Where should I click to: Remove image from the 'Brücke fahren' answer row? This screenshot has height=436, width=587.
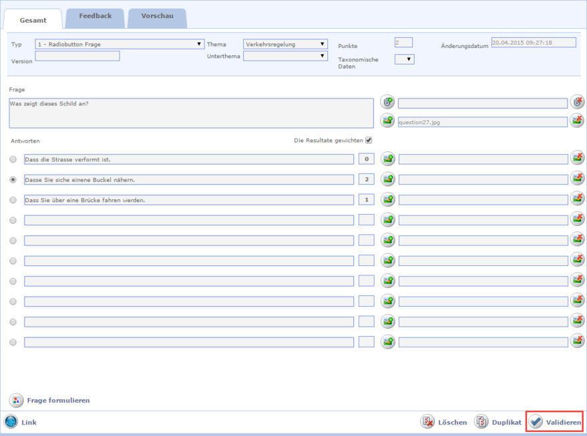(x=577, y=199)
